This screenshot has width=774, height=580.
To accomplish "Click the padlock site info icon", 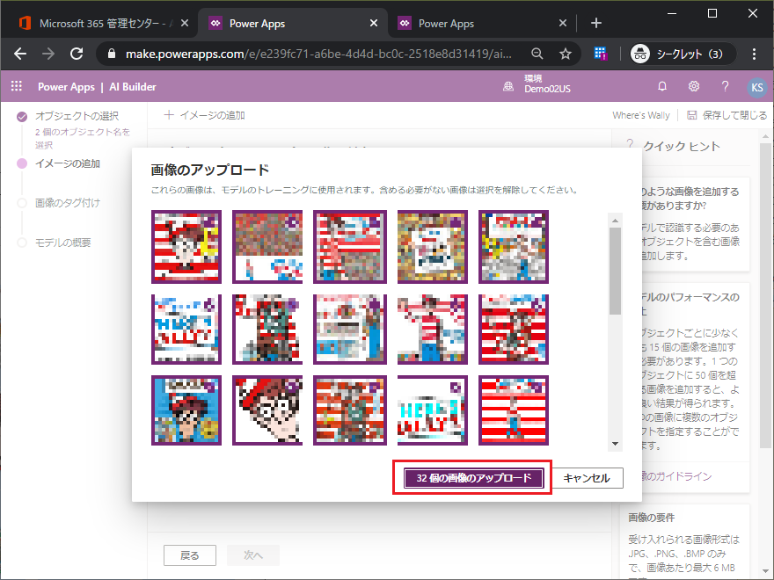I will tap(112, 54).
